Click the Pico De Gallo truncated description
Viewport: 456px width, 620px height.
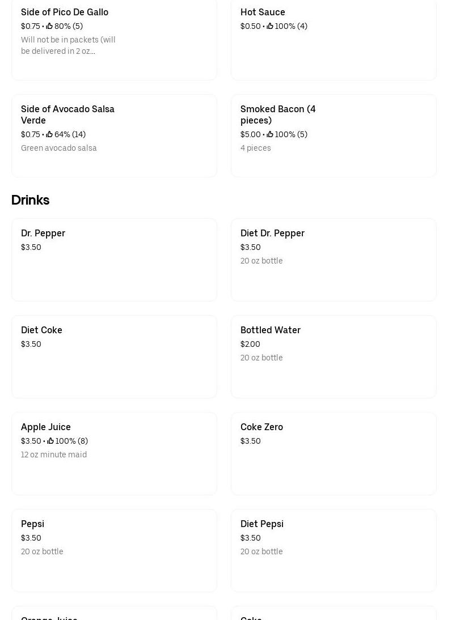click(68, 45)
